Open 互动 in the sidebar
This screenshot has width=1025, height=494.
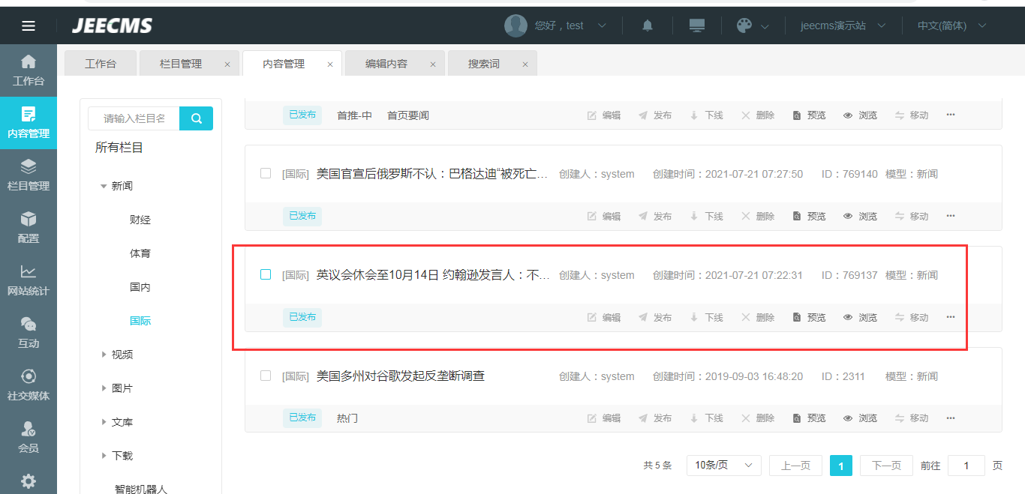coord(29,333)
